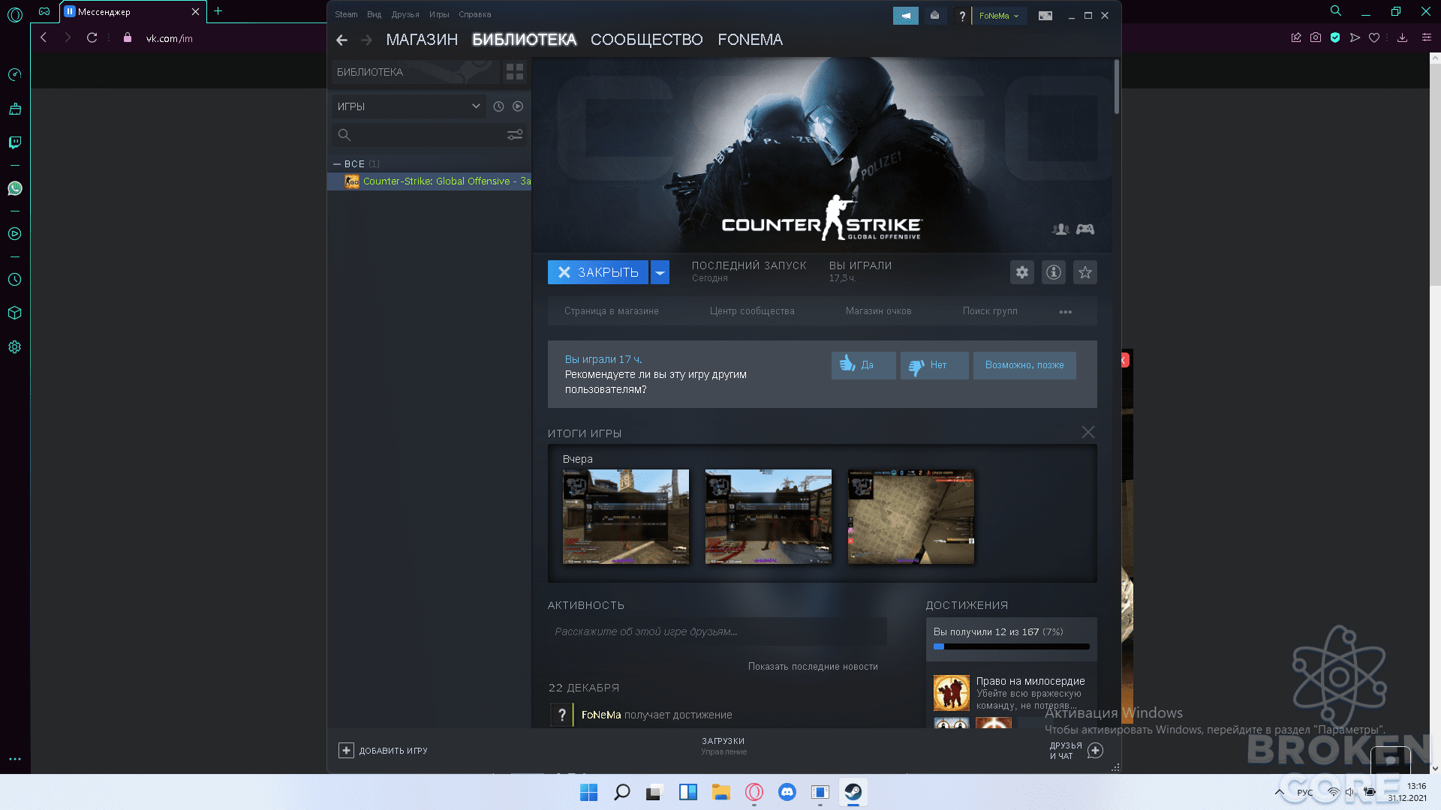Click the БИБЛИОТЕКА home button

pyautogui.click(x=416, y=72)
